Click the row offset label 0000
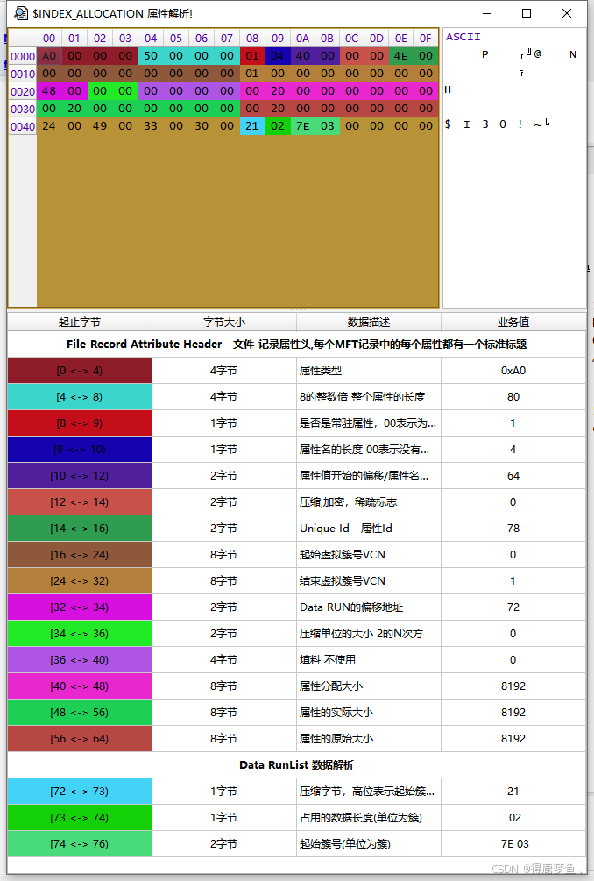 point(23,56)
